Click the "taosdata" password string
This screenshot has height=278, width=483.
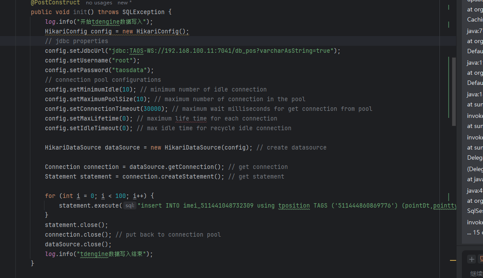point(132,70)
